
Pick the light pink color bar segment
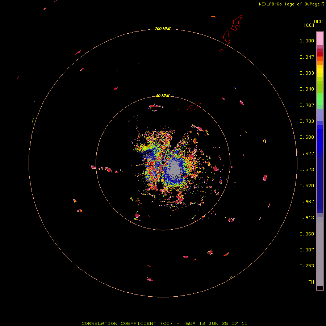320,39
